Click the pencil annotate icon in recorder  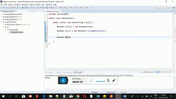114,80
